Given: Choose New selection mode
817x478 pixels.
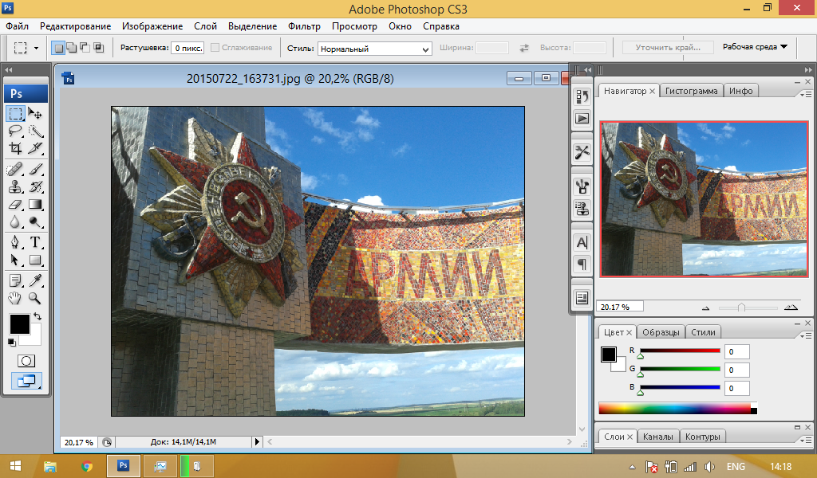Looking at the screenshot, I should coord(59,48).
